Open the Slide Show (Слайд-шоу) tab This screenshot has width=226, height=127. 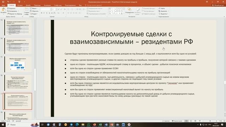[x=58, y=5]
